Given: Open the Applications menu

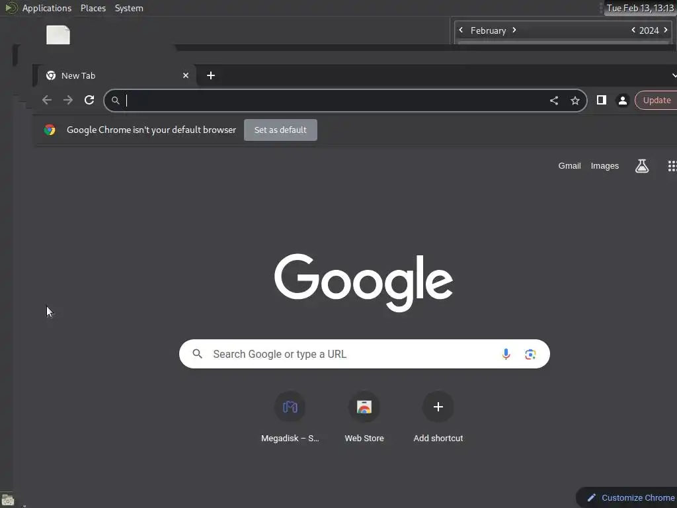Looking at the screenshot, I should click(47, 8).
